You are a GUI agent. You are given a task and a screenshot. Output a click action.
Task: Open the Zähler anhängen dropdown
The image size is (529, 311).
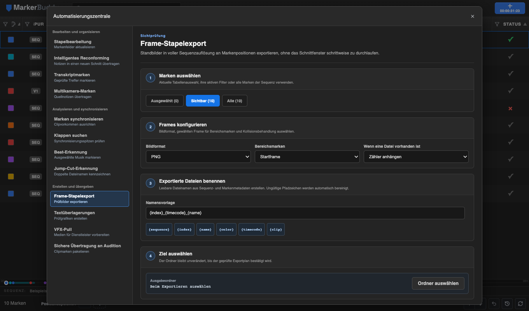(x=416, y=157)
